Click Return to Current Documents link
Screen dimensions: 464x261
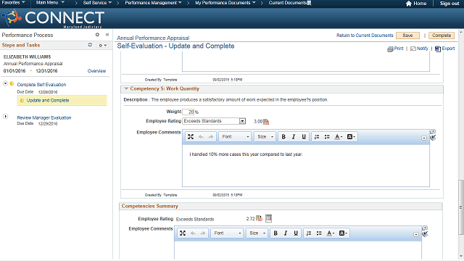point(365,36)
